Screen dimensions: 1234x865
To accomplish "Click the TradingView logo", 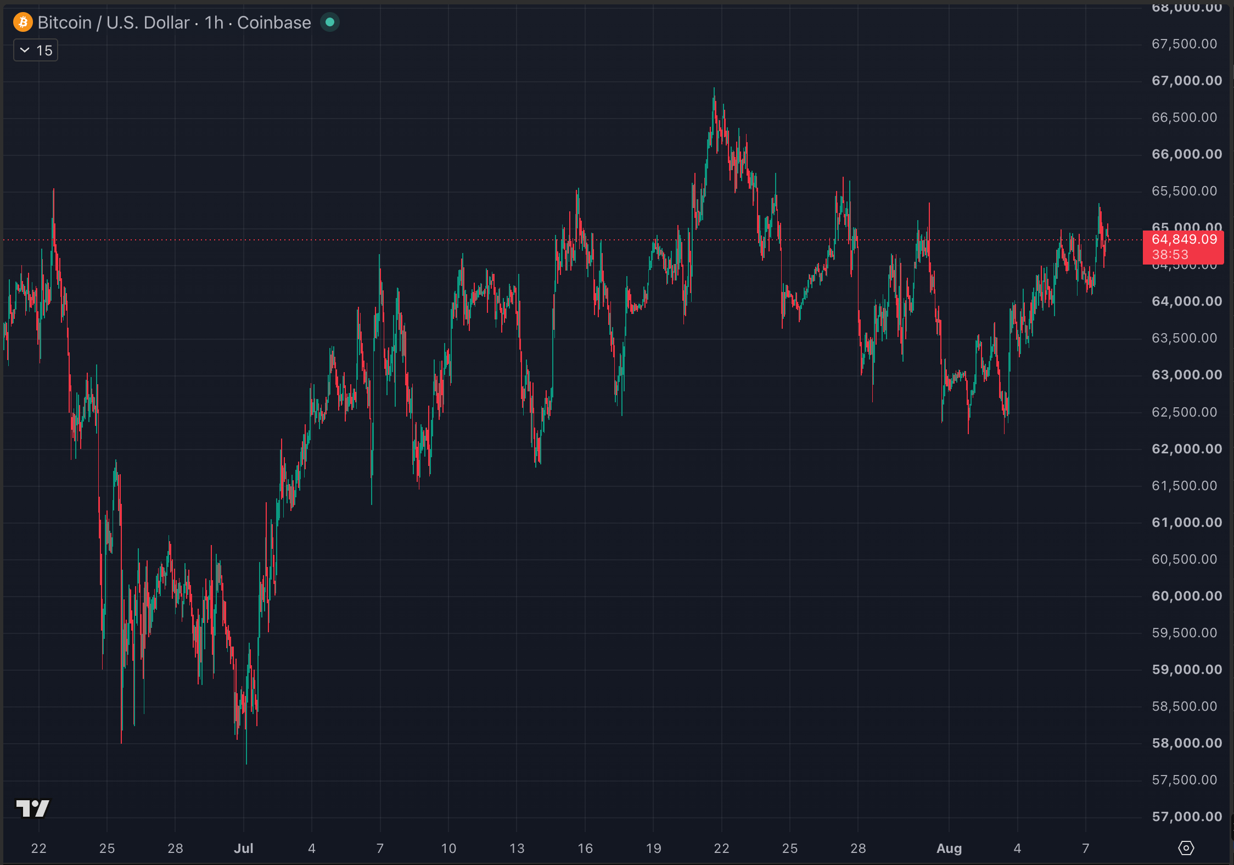I will tap(32, 808).
